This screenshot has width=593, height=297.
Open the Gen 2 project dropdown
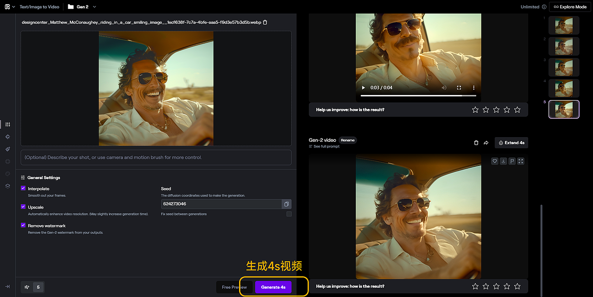[x=94, y=6]
